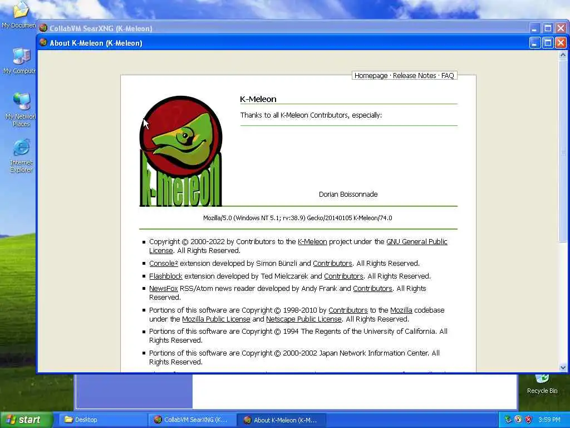
Task: Close the CollabVM SearXNG window
Action: coord(561,28)
